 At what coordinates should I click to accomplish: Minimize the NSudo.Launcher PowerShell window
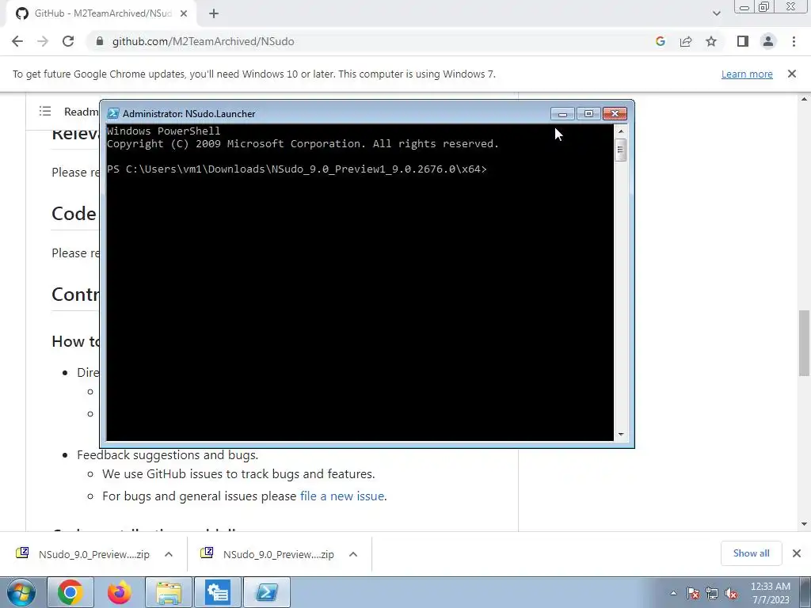562,114
